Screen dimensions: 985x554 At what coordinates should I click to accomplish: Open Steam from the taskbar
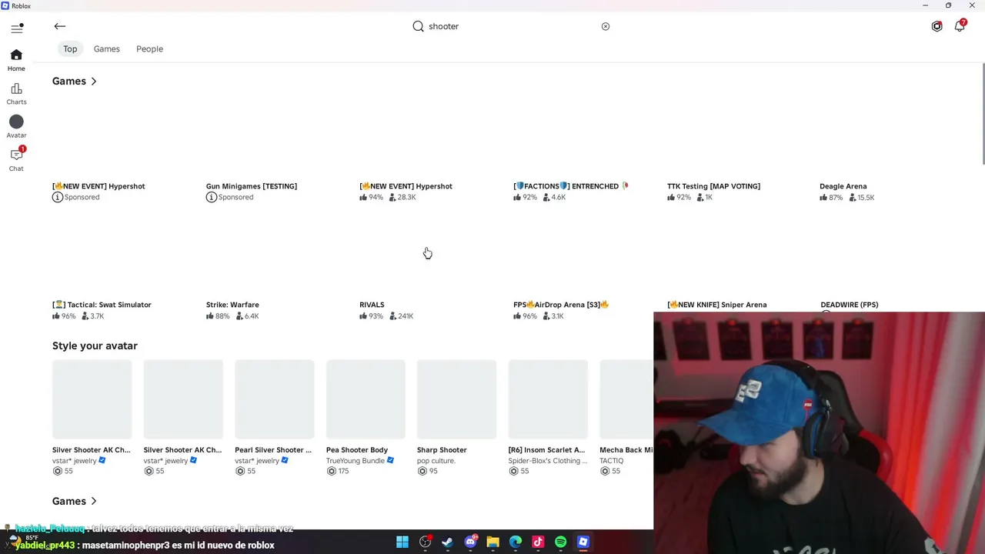click(447, 542)
